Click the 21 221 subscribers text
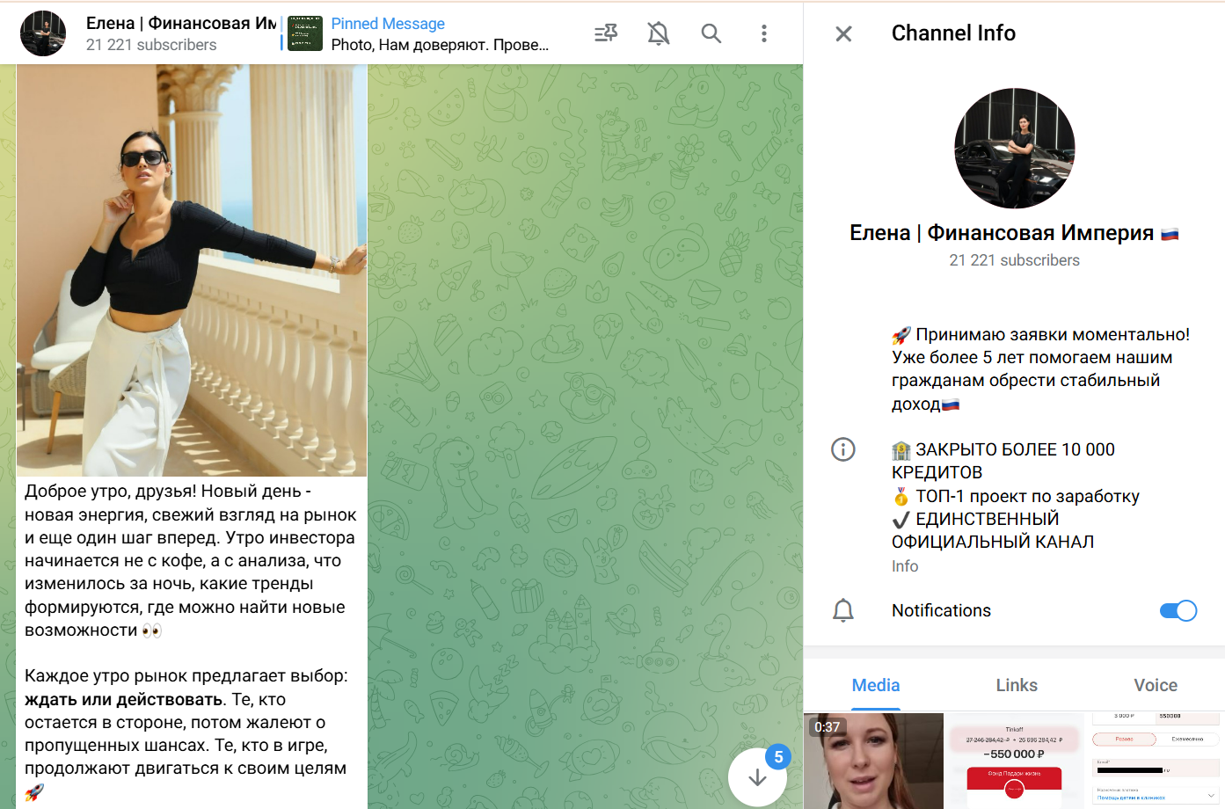The width and height of the screenshot is (1225, 809). coord(1014,260)
